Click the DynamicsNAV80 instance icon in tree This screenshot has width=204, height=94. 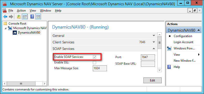coord(15,33)
